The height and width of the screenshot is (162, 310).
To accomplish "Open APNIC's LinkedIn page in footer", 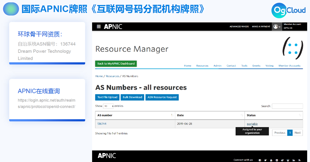I will click(x=294, y=160).
